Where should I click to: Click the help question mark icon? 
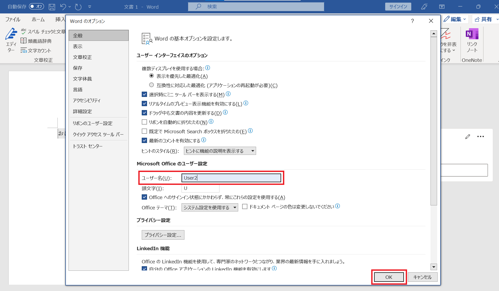pos(412,21)
